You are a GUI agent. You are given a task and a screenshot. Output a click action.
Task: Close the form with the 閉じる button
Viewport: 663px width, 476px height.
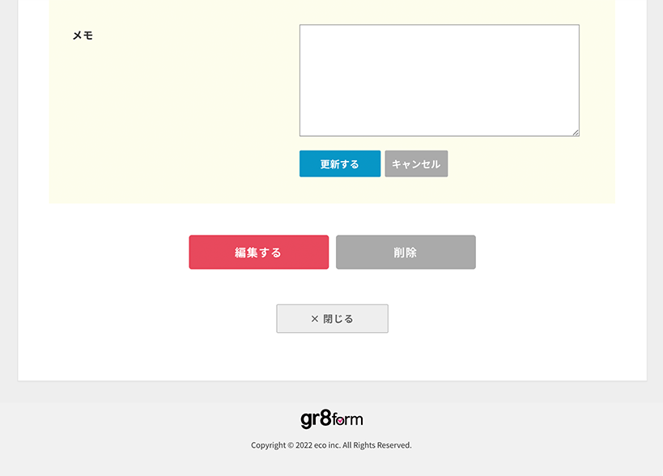tap(332, 318)
